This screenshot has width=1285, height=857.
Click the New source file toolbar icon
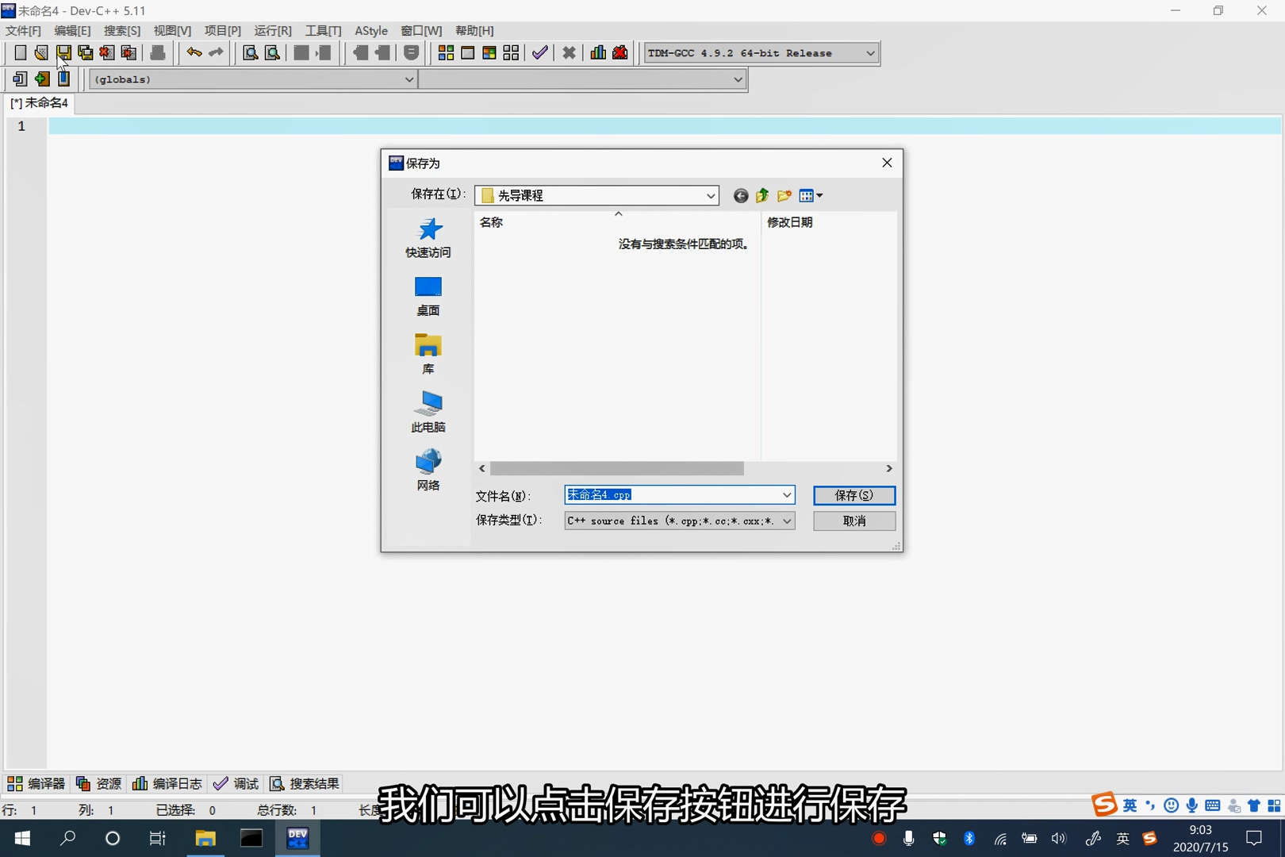coord(20,53)
